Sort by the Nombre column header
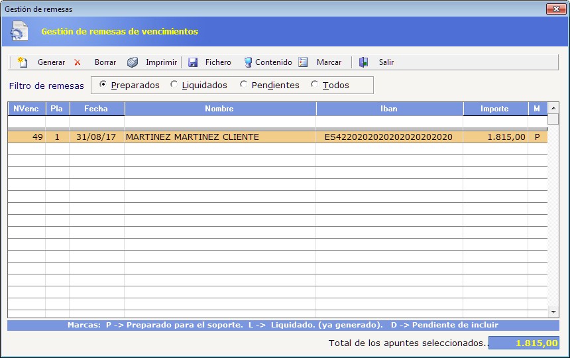This screenshot has width=570, height=358. coord(219,109)
